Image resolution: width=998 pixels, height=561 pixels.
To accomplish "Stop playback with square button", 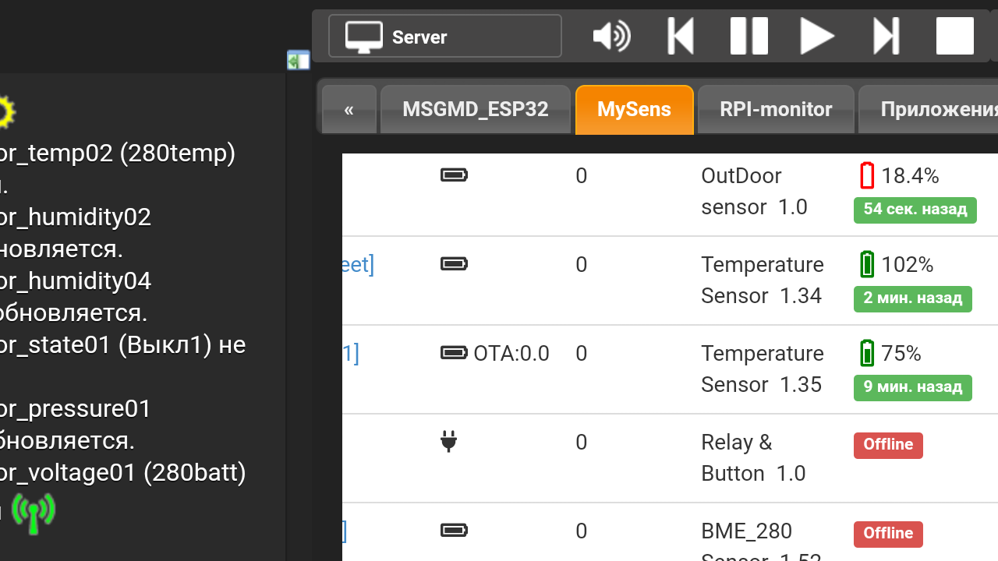I will (954, 37).
